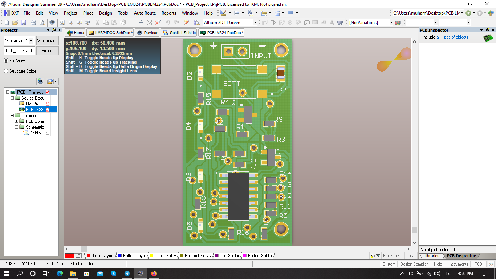Screen dimensions: 496x279
Task: Open Firefox from the Windows taskbar
Action: pos(154,274)
